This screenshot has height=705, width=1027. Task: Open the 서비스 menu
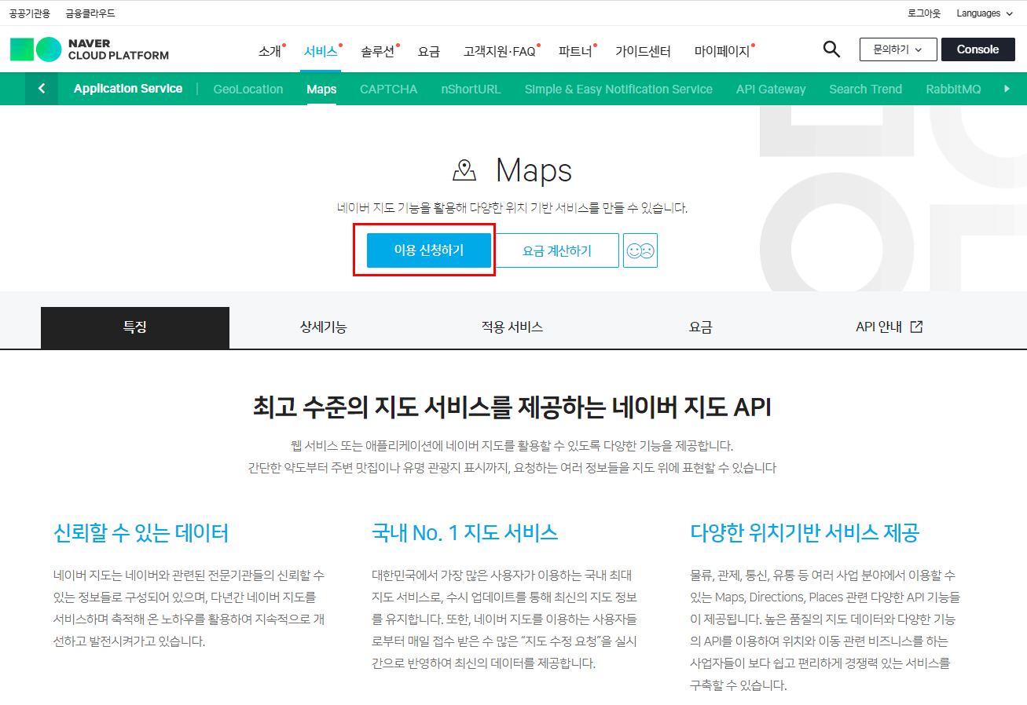(x=321, y=51)
